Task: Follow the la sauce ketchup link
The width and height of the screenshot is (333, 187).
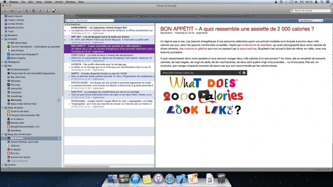Action: (x=247, y=48)
